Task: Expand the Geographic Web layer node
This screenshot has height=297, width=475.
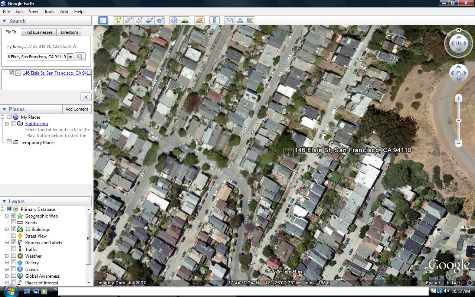Action: (x=7, y=216)
